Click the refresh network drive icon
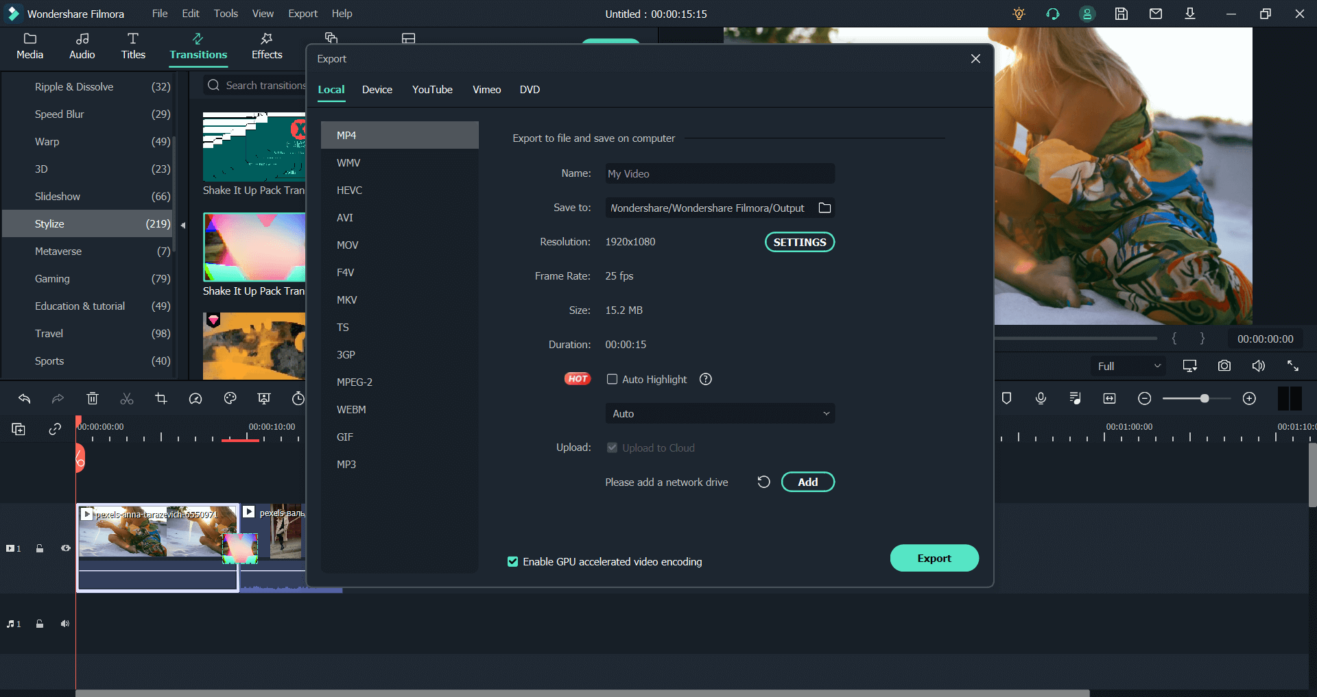This screenshot has width=1317, height=697. tap(763, 482)
